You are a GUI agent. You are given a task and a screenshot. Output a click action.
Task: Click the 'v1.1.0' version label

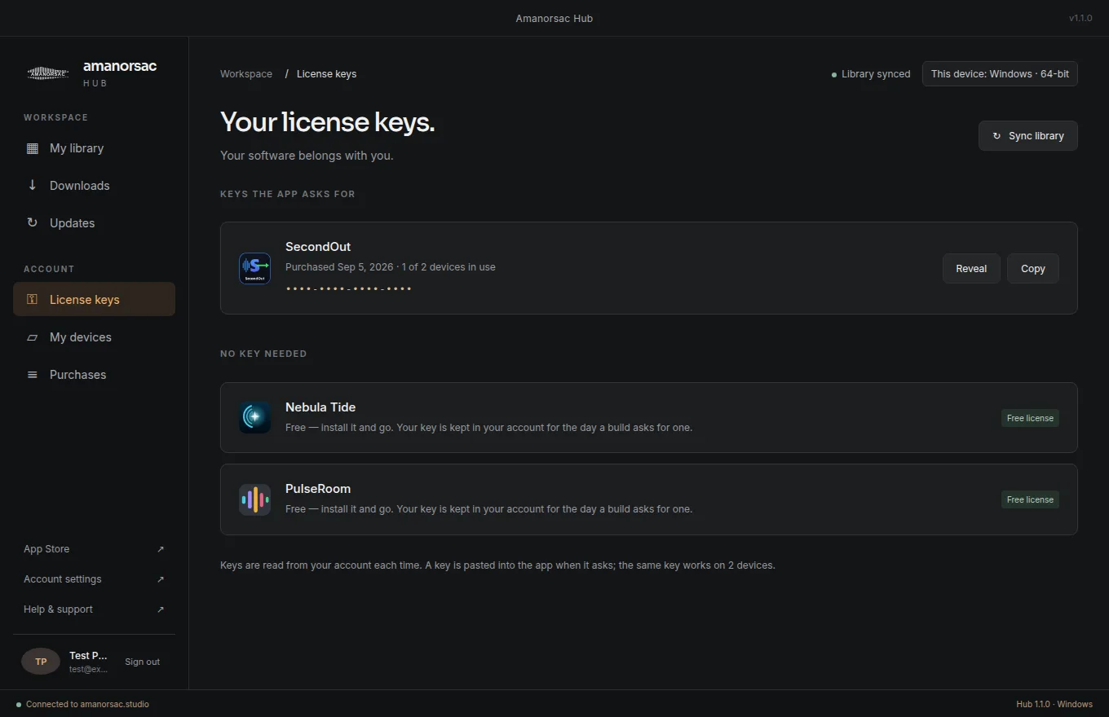coord(1080,18)
